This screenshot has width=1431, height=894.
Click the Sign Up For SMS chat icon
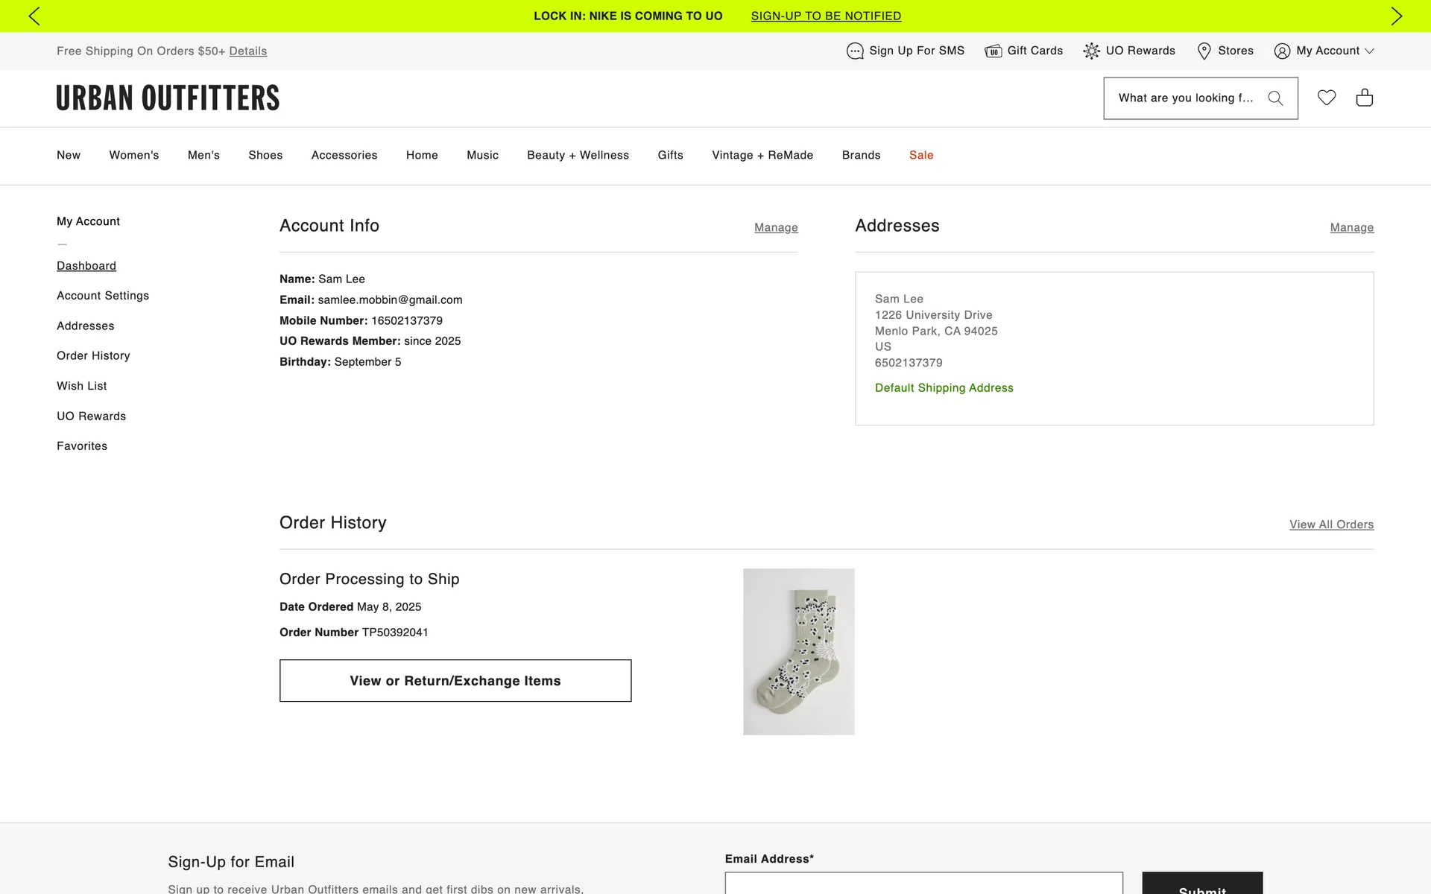(854, 51)
